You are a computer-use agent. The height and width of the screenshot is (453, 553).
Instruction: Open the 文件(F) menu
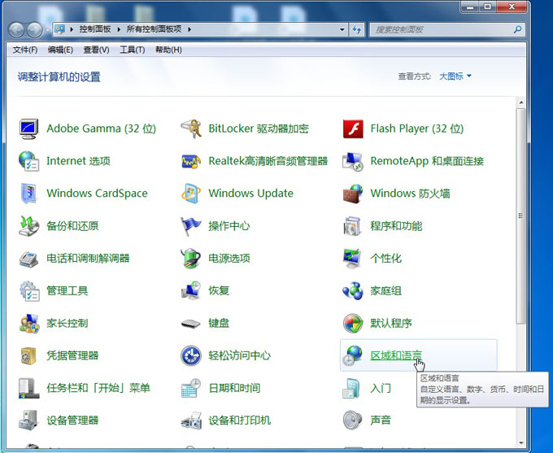[x=25, y=50]
